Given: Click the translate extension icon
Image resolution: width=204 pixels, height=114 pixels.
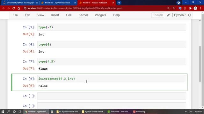Looking at the screenshot, I should tap(180, 8).
